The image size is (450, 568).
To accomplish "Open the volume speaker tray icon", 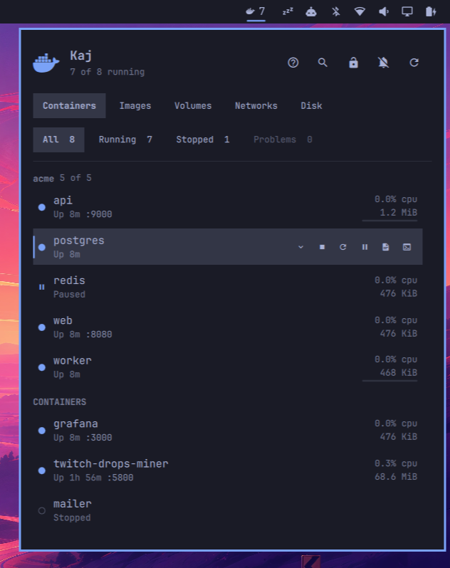I will point(383,11).
